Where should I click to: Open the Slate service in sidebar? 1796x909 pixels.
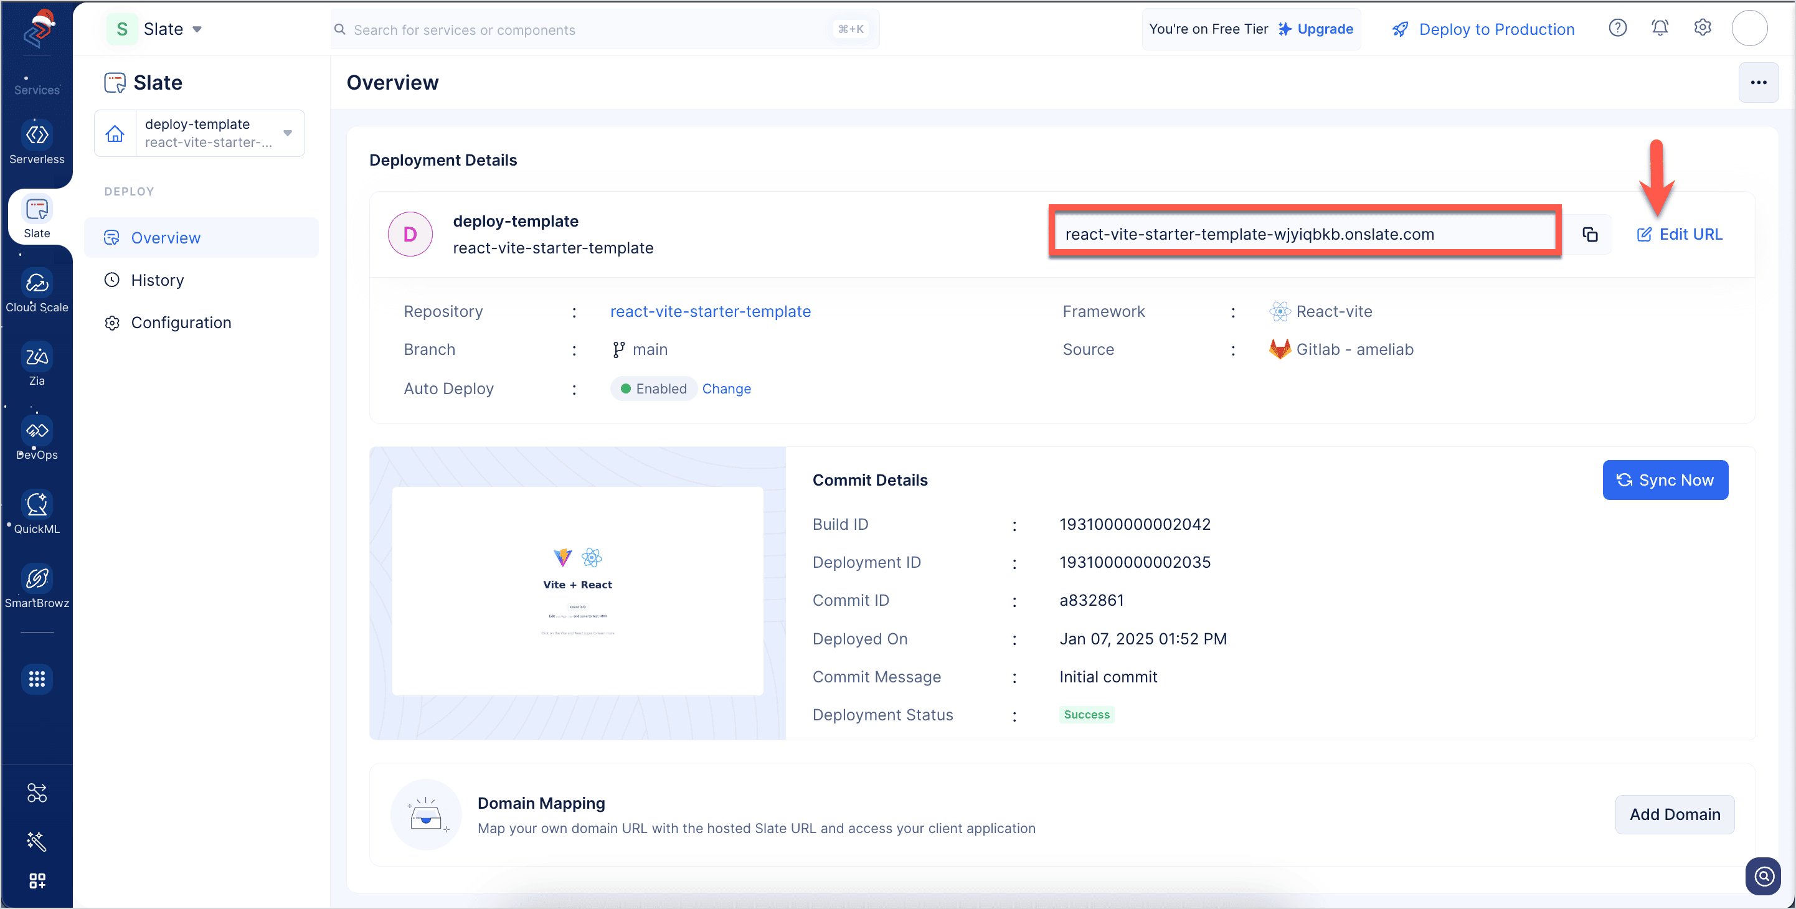[37, 217]
